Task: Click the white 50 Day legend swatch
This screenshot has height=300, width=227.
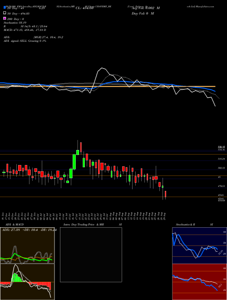Action: tap(5, 13)
